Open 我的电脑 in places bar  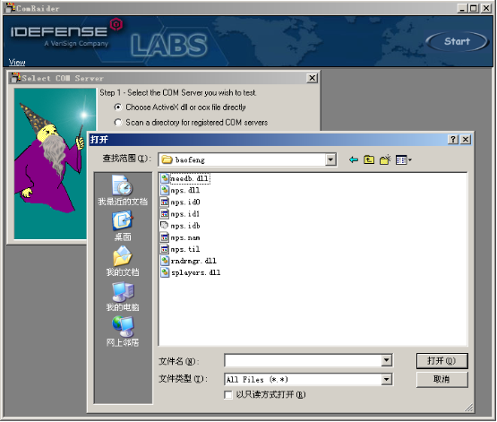(x=123, y=297)
